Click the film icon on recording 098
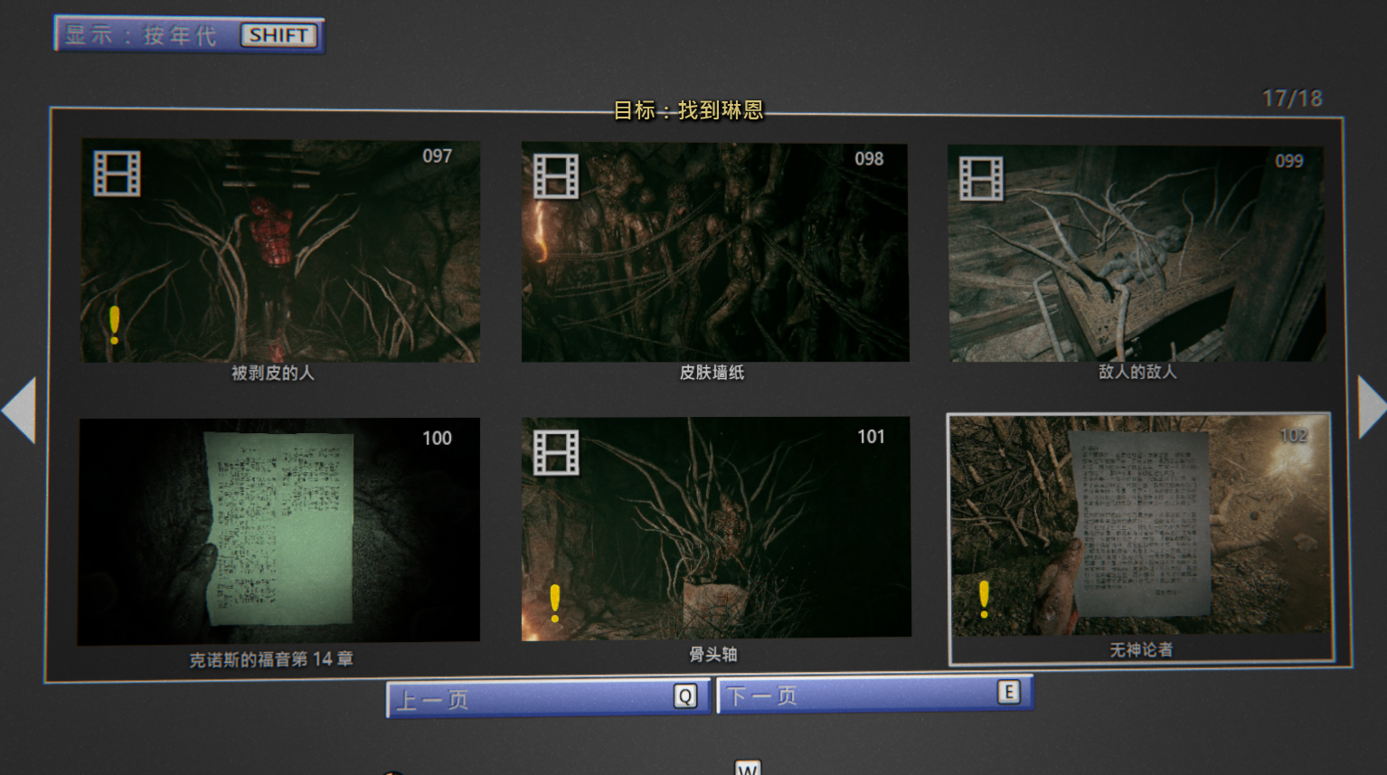Viewport: 1387px width, 775px height. (556, 175)
